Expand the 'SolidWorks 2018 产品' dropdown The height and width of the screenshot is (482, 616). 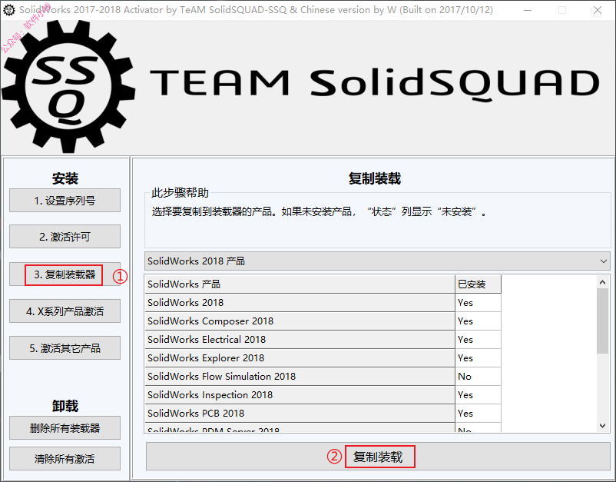coord(377,261)
